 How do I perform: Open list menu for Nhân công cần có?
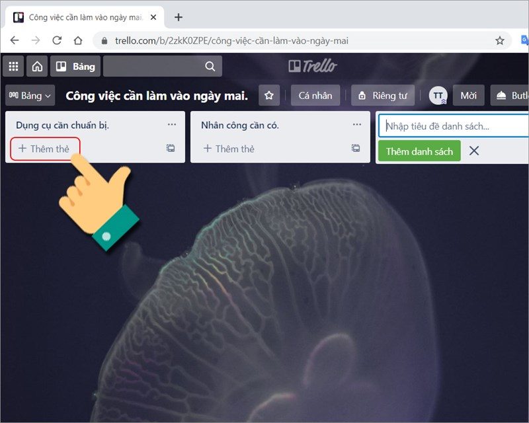(357, 124)
